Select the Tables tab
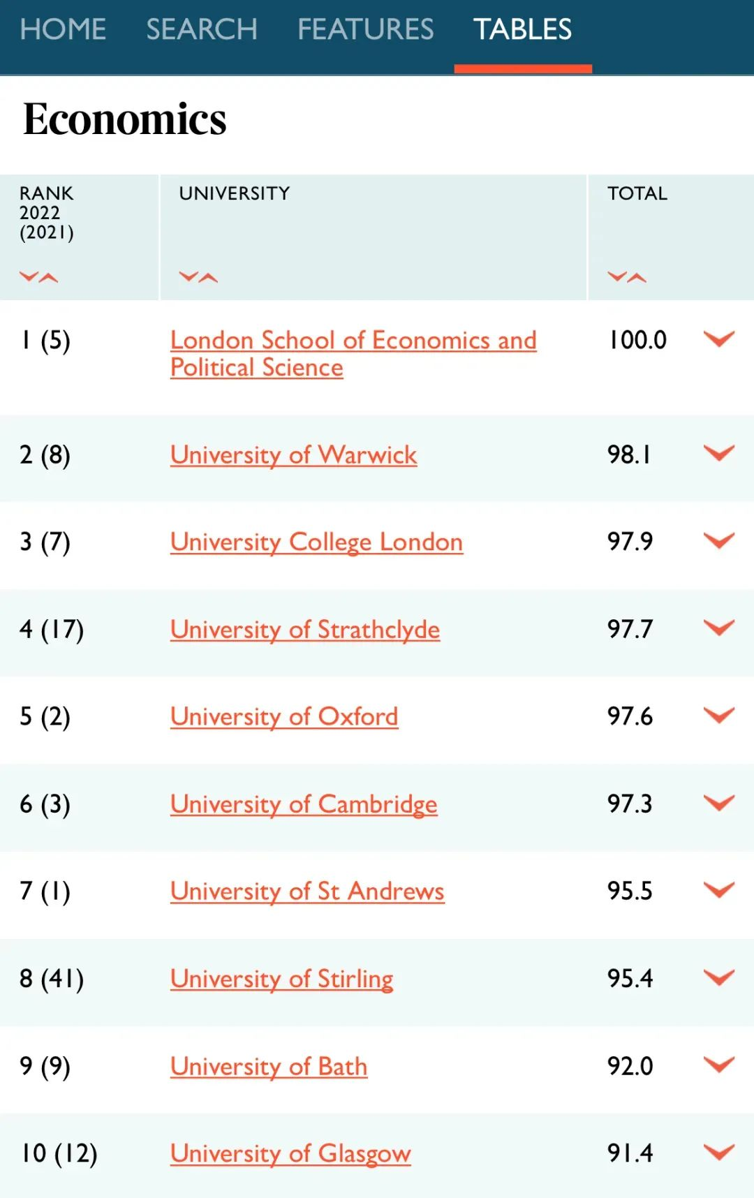This screenshot has height=1198, width=754. (523, 29)
